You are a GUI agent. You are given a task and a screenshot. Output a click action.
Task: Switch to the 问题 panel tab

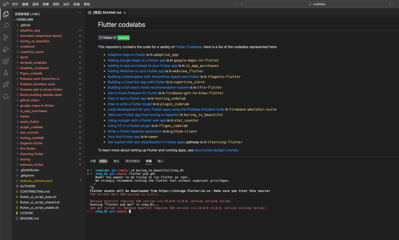[x=93, y=161]
